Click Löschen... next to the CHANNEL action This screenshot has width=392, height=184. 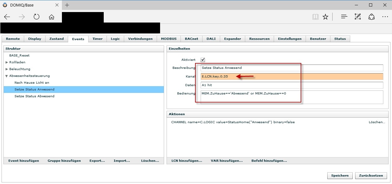(x=377, y=122)
